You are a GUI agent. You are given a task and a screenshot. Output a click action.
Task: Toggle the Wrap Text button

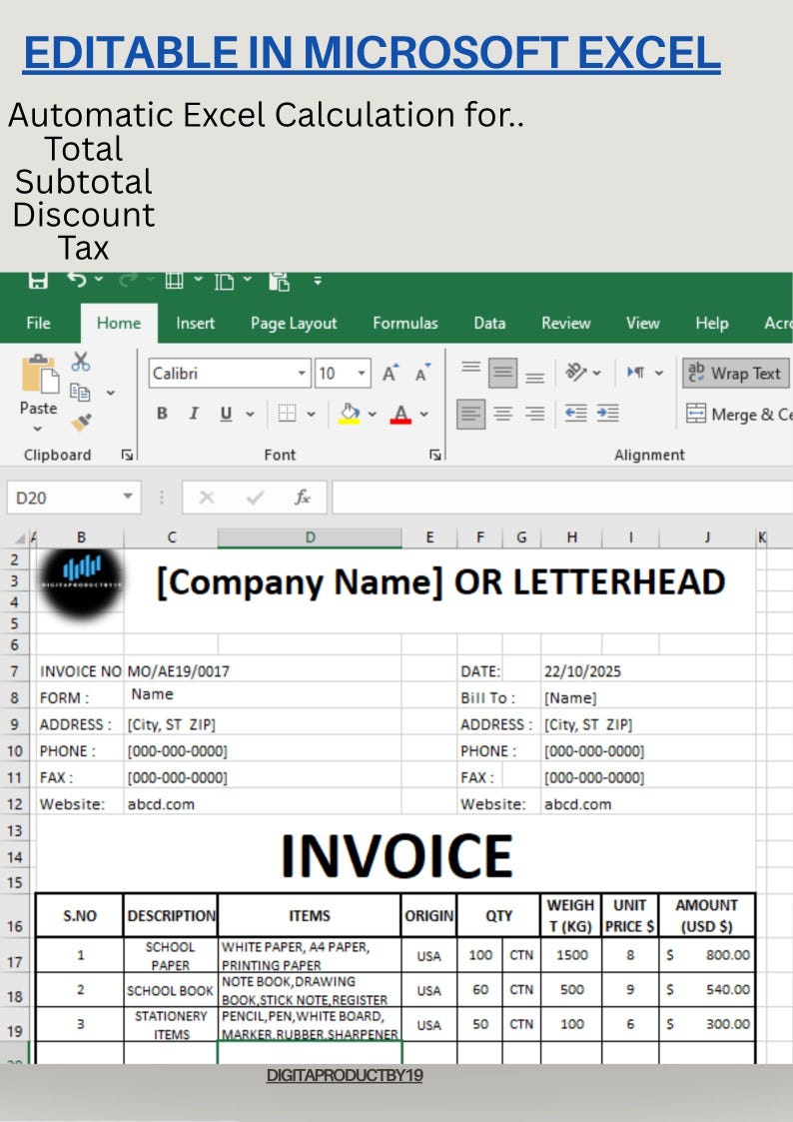735,374
